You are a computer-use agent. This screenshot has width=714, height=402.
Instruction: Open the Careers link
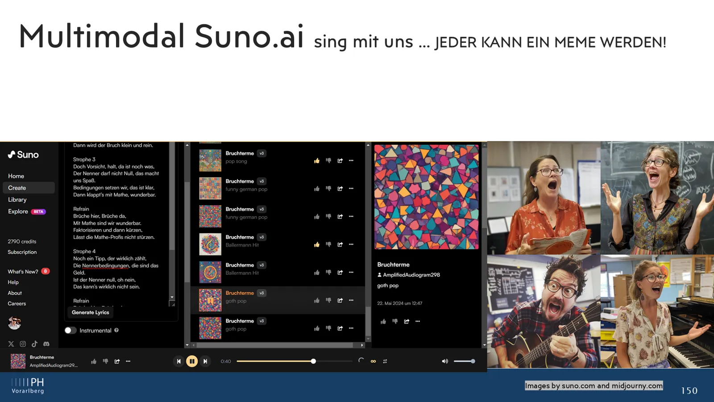17,304
